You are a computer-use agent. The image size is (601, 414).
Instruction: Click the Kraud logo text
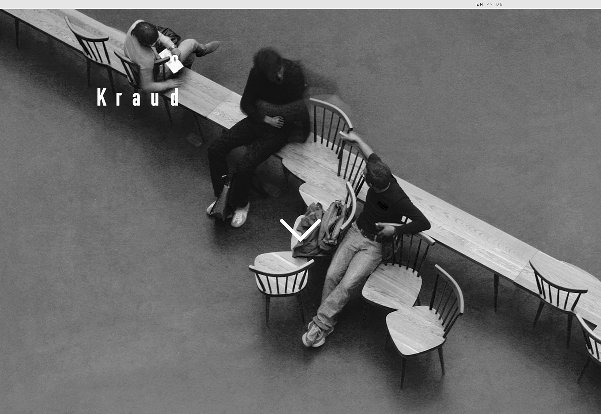[138, 97]
